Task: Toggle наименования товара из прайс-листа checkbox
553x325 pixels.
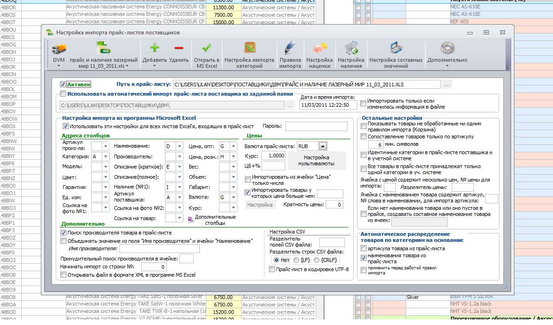Action: 363,258
